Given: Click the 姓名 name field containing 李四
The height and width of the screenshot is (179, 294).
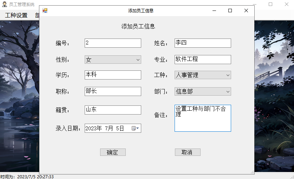Looking at the screenshot, I should (203, 43).
